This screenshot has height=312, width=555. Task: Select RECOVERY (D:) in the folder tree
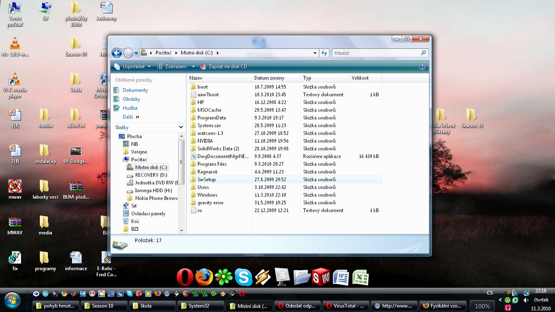coord(150,175)
